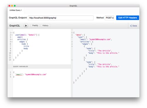Click Edit HTTP Headers button

128,18
